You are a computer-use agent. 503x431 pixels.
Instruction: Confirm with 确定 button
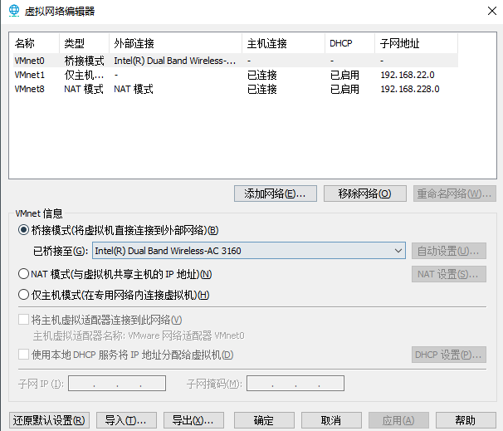[x=264, y=420]
